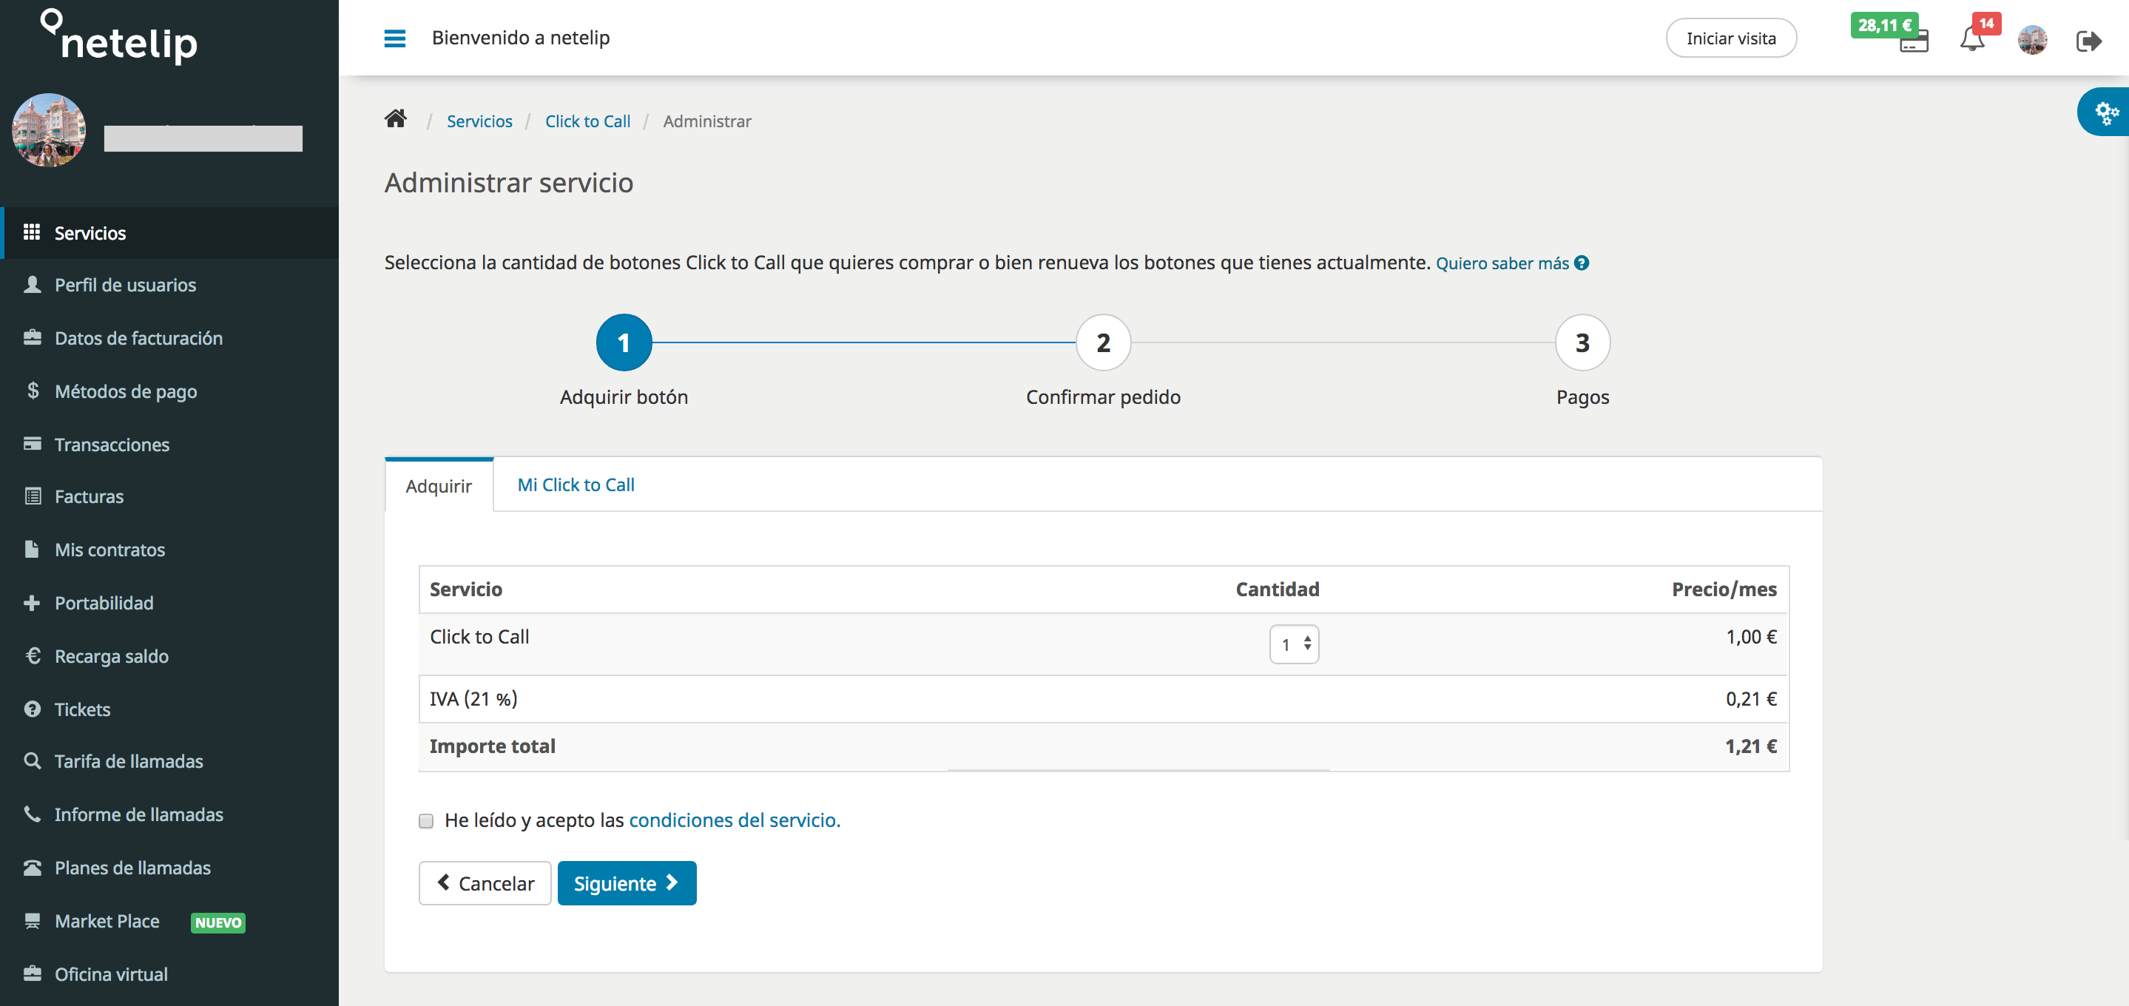Screen dimensions: 2129x1006
Task: Select the Adquirir tab
Action: (x=437, y=483)
